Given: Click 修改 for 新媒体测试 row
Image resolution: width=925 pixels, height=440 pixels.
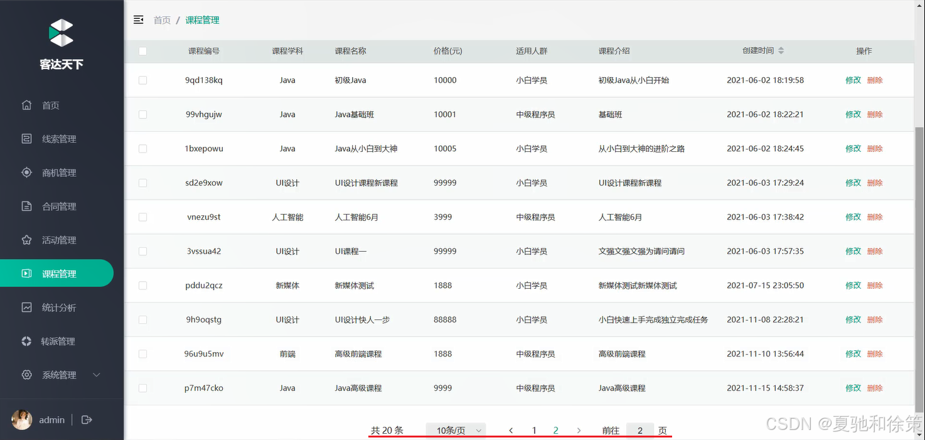Looking at the screenshot, I should pos(853,286).
